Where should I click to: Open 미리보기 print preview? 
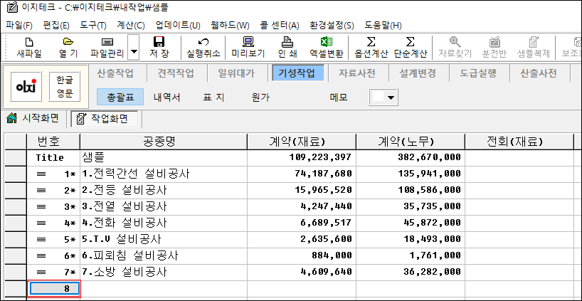click(x=248, y=47)
